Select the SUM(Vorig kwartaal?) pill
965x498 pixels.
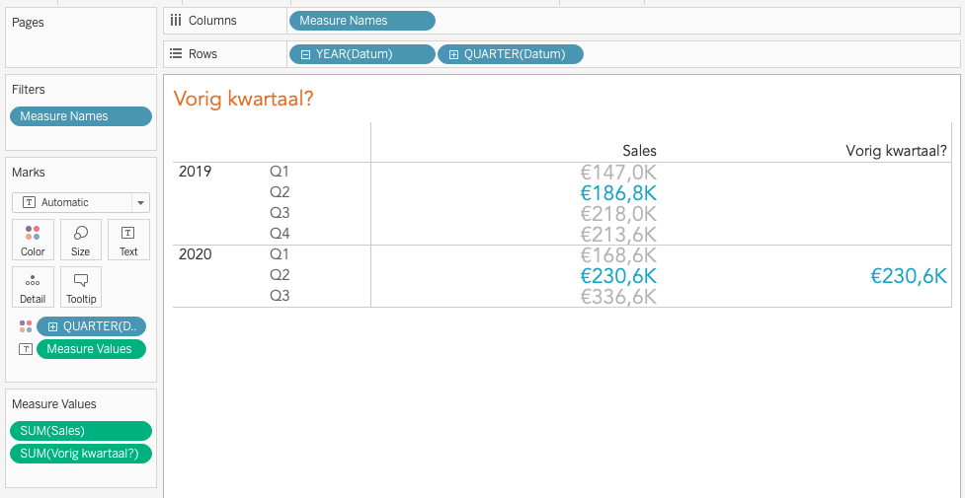[x=81, y=454]
